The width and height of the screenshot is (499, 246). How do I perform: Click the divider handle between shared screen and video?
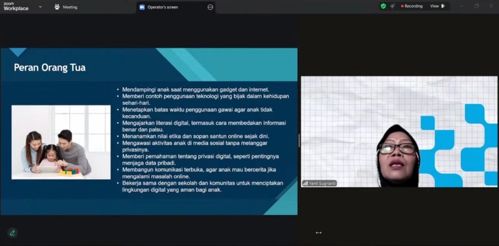pos(299,140)
